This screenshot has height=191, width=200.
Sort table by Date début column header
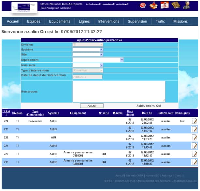tap(130, 113)
